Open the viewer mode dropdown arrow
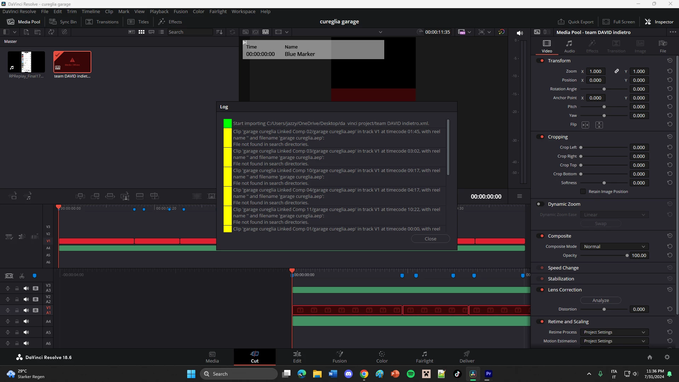 pyautogui.click(x=287, y=32)
